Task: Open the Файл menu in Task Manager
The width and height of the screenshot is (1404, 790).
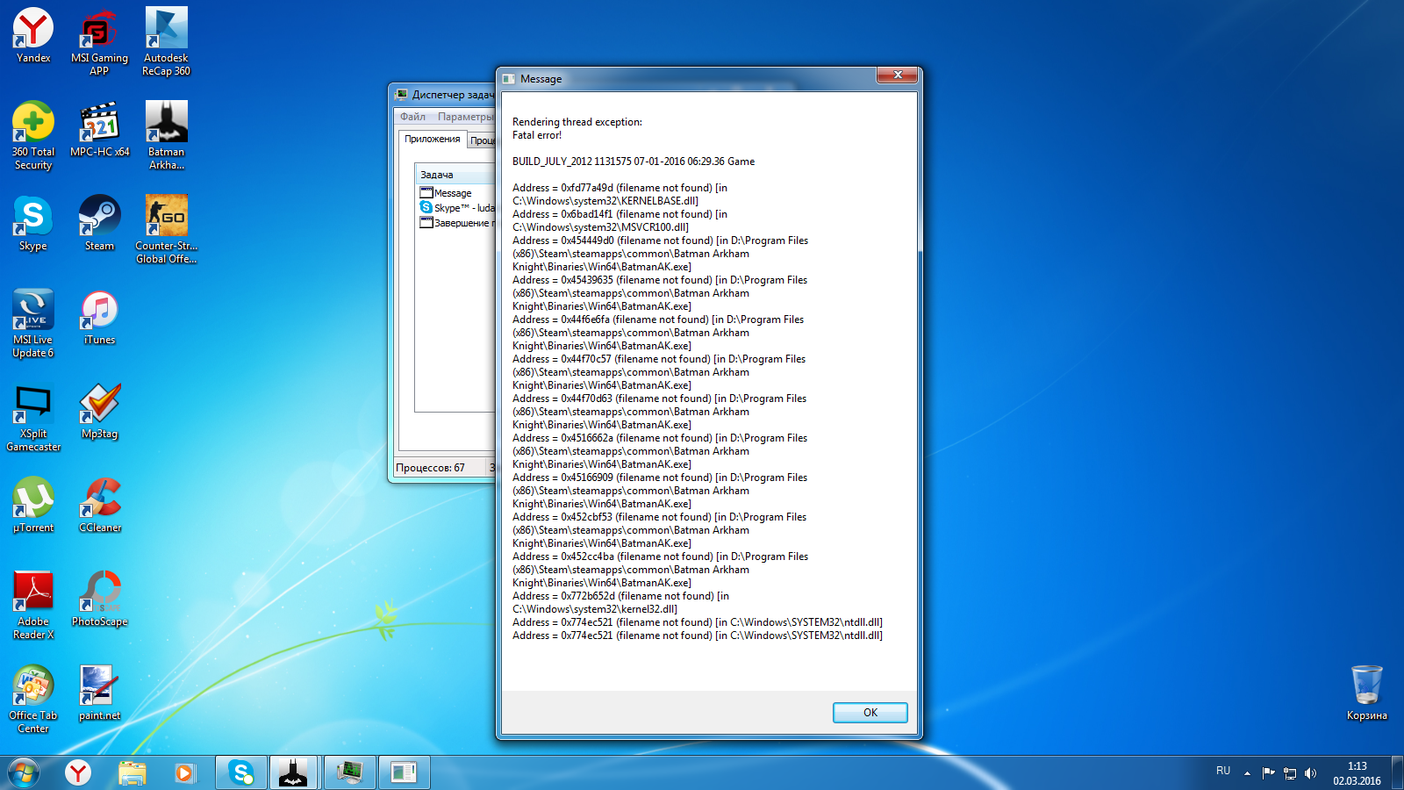Action: point(412,117)
